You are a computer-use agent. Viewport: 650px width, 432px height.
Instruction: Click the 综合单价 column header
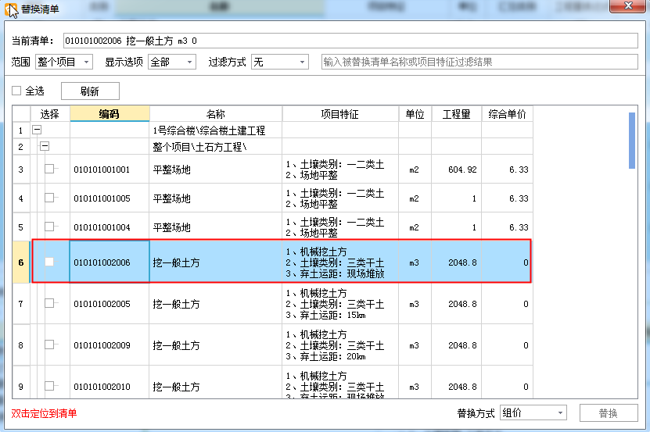[x=507, y=114]
